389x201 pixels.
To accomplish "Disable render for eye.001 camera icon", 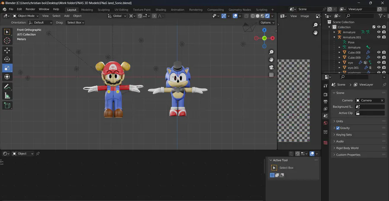I will click(384, 67).
